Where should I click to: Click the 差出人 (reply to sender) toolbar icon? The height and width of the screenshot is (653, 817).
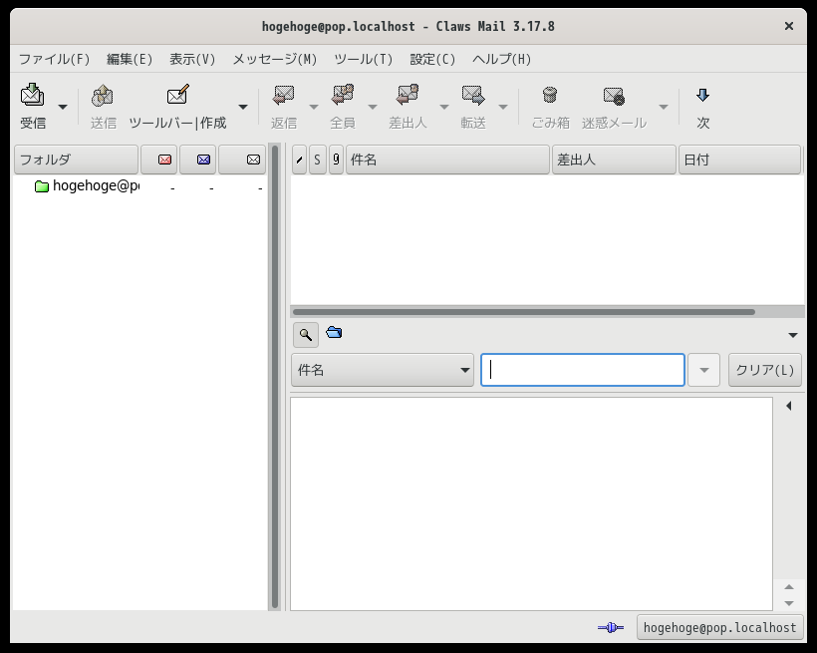pos(408,96)
